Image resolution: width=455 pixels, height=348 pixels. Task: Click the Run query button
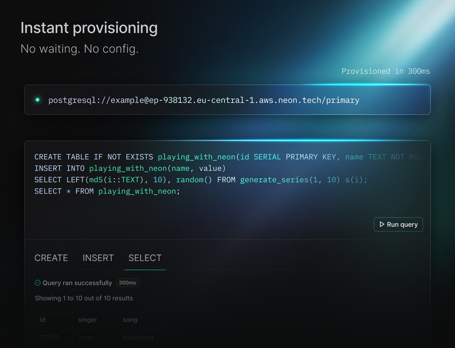[x=398, y=224]
